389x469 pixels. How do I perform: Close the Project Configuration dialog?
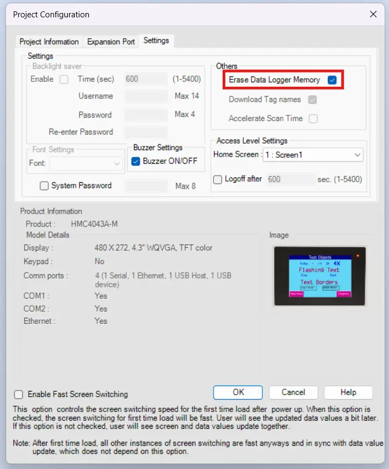point(373,14)
